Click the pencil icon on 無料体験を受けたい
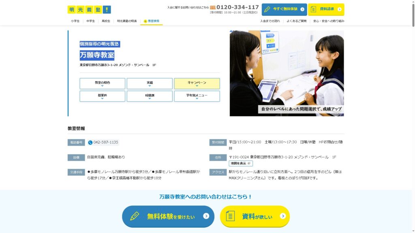Screen dimensions: 415x233 click(135, 216)
